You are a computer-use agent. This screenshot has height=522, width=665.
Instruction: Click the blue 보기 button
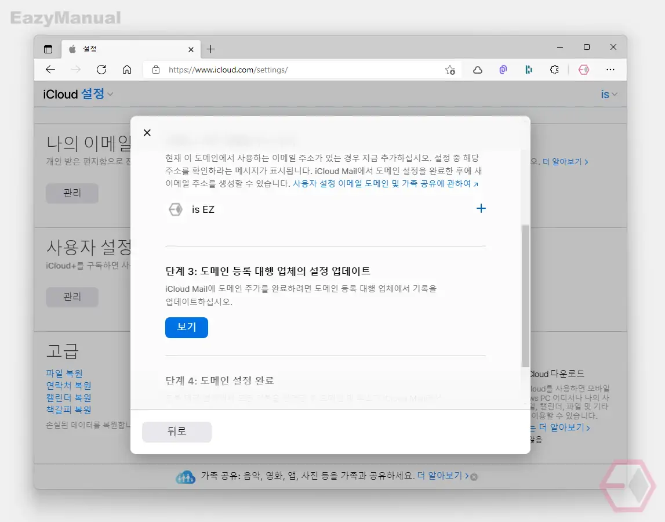point(187,327)
